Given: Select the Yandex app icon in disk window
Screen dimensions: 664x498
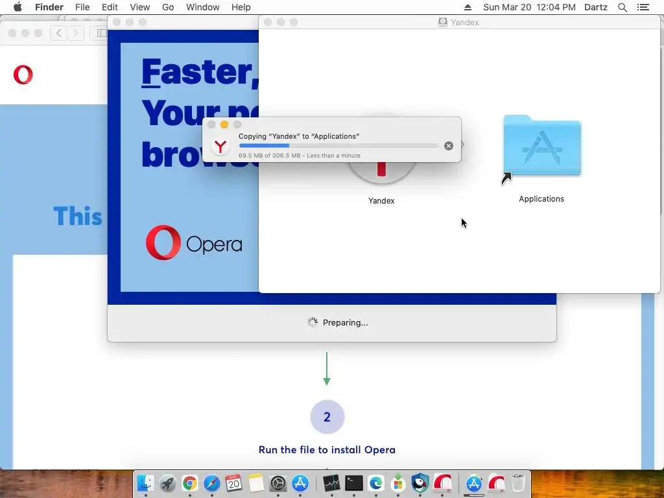Looking at the screenshot, I should 381,174.
